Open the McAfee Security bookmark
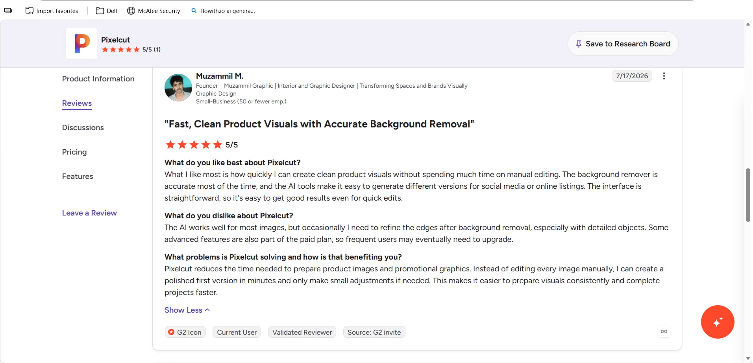753x363 pixels. 154,11
